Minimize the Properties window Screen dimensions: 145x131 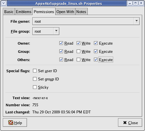130,3
